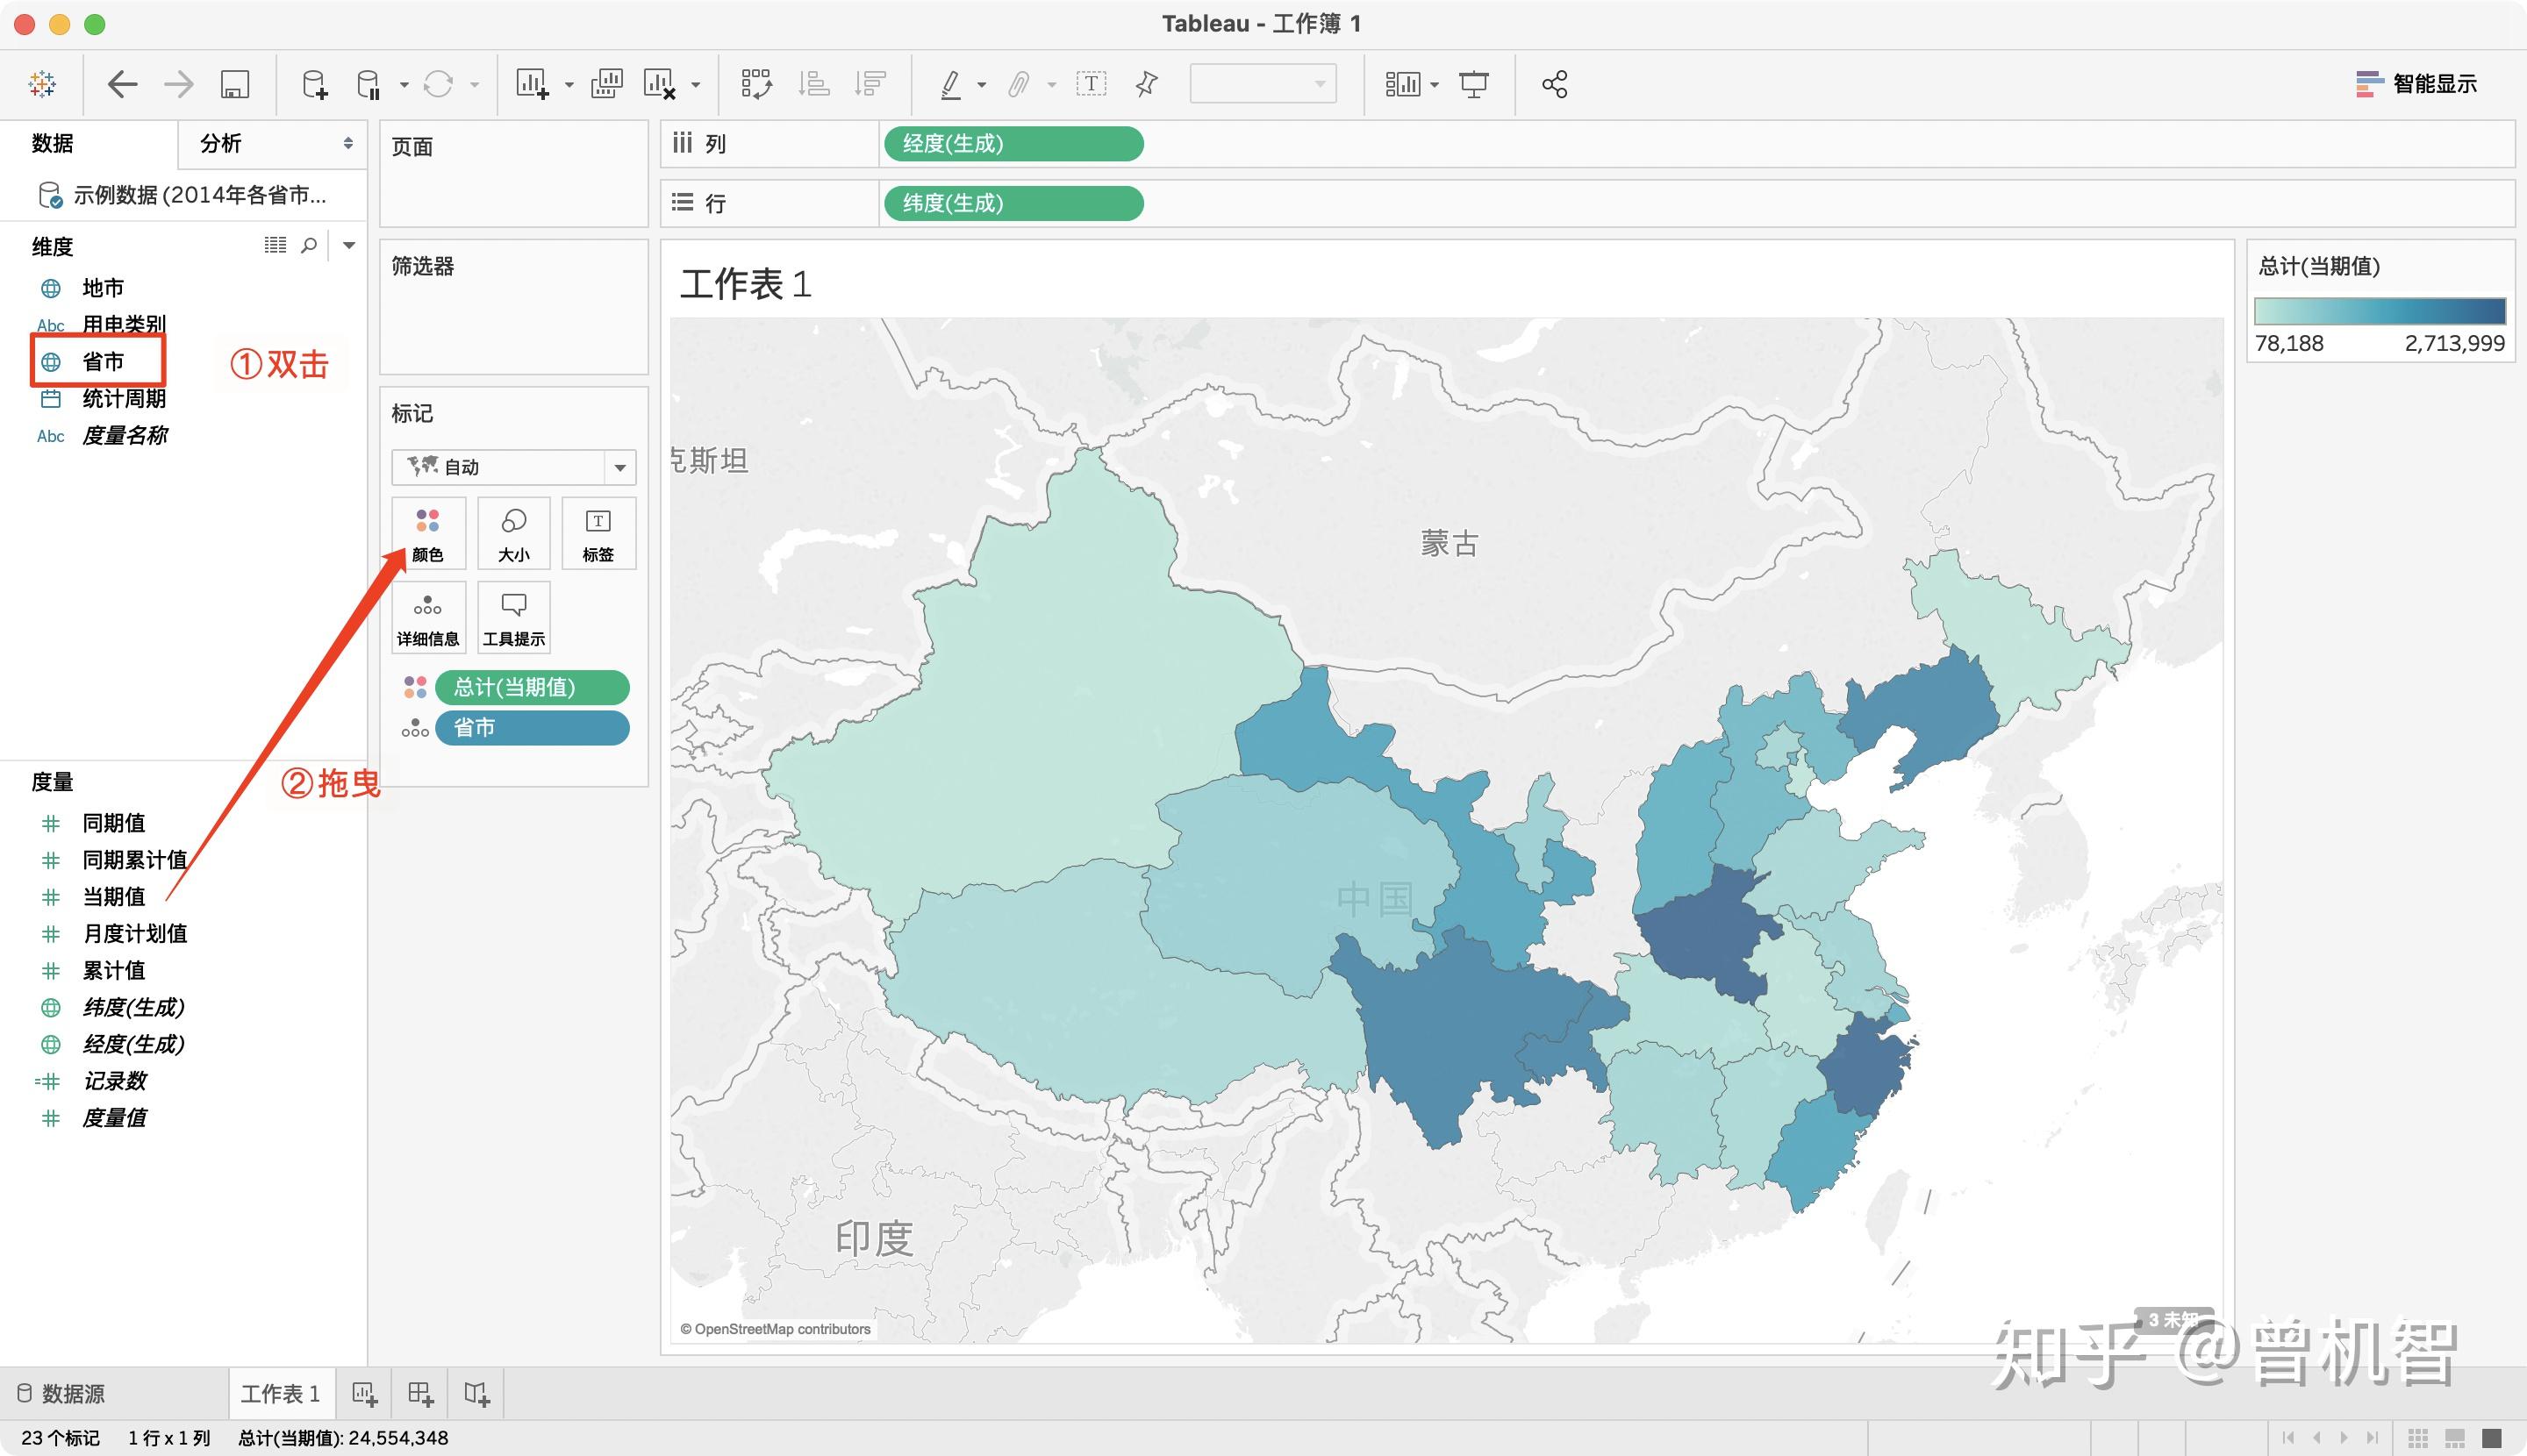
Task: Switch to the Analysis tab
Action: pyautogui.click(x=221, y=143)
